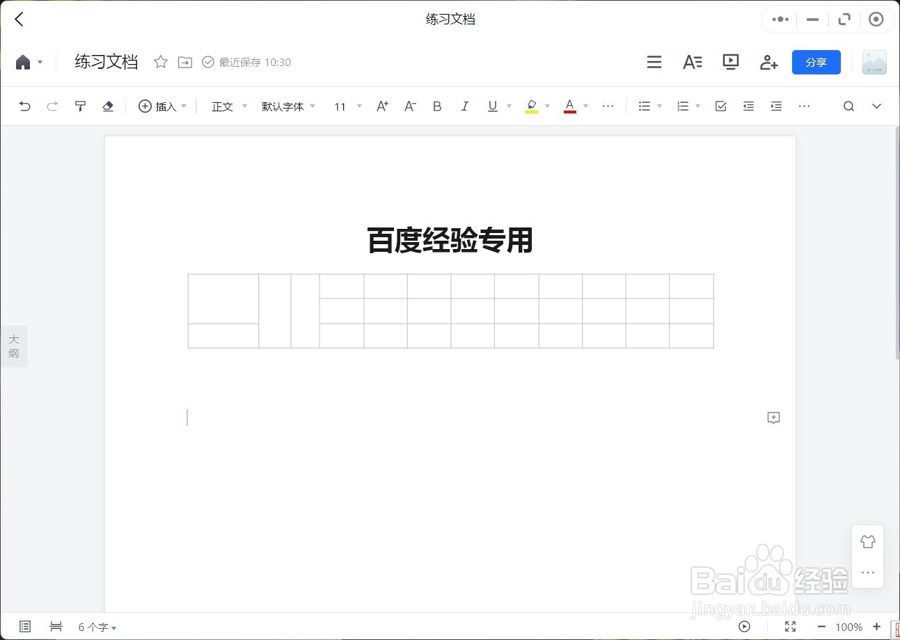Open the home icon in the header
900x640 pixels.
point(23,62)
